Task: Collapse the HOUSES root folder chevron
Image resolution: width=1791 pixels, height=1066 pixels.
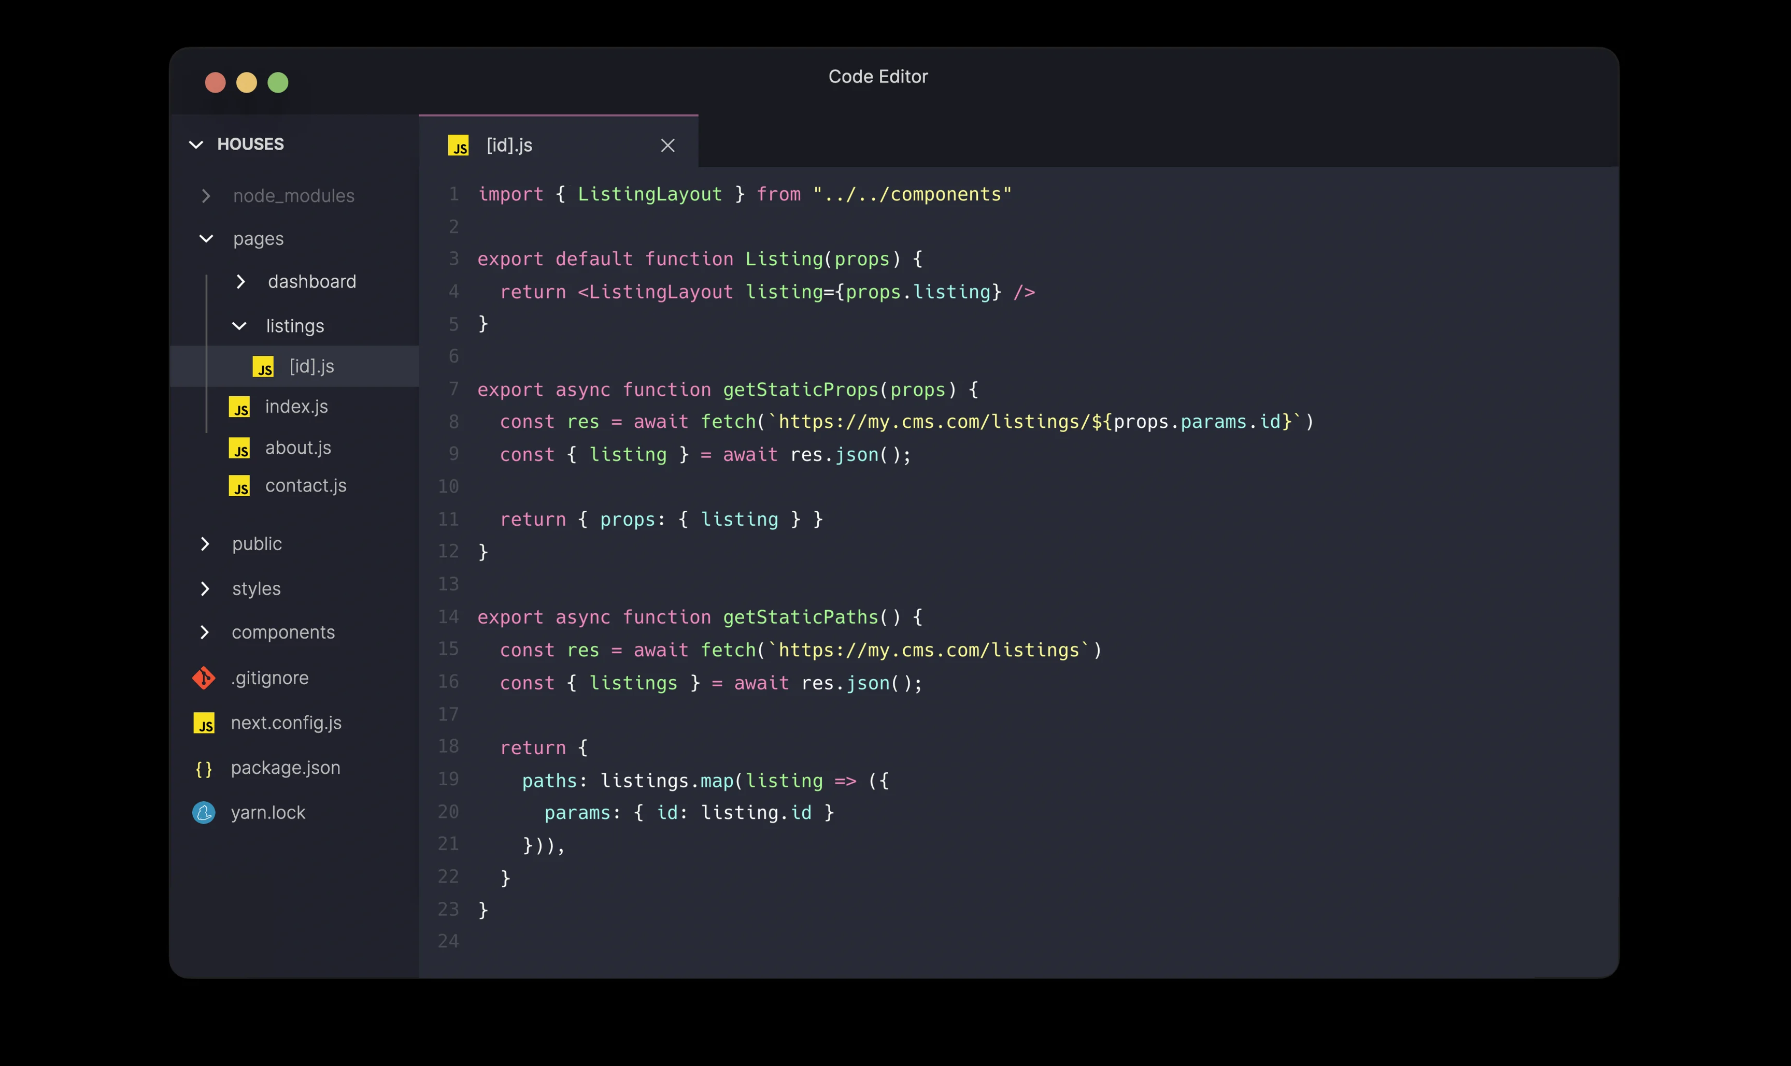Action: [x=195, y=145]
